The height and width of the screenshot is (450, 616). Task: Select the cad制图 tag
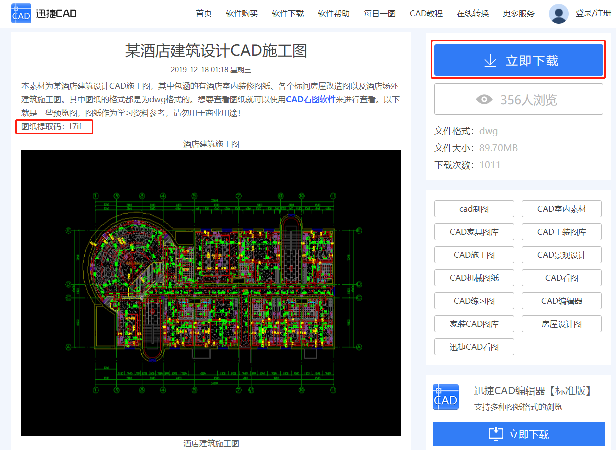click(474, 209)
